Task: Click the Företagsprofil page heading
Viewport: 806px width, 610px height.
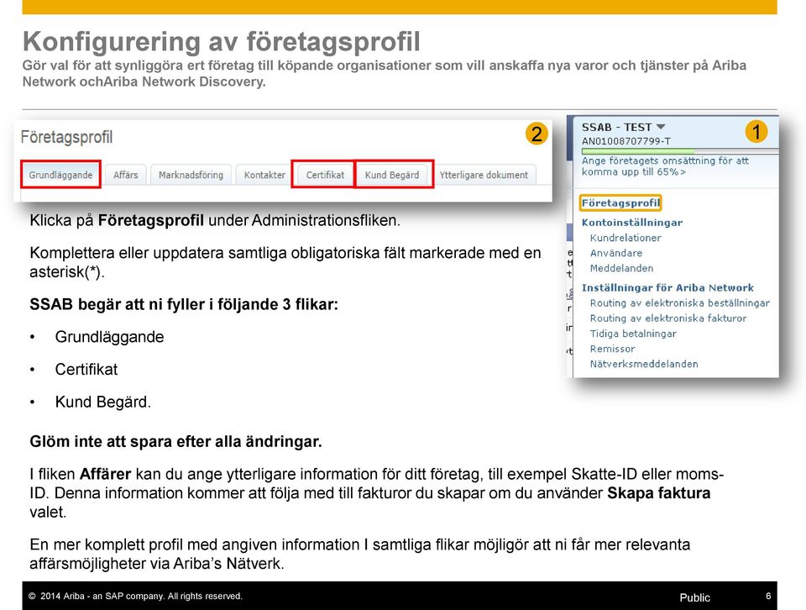Action: (66, 137)
